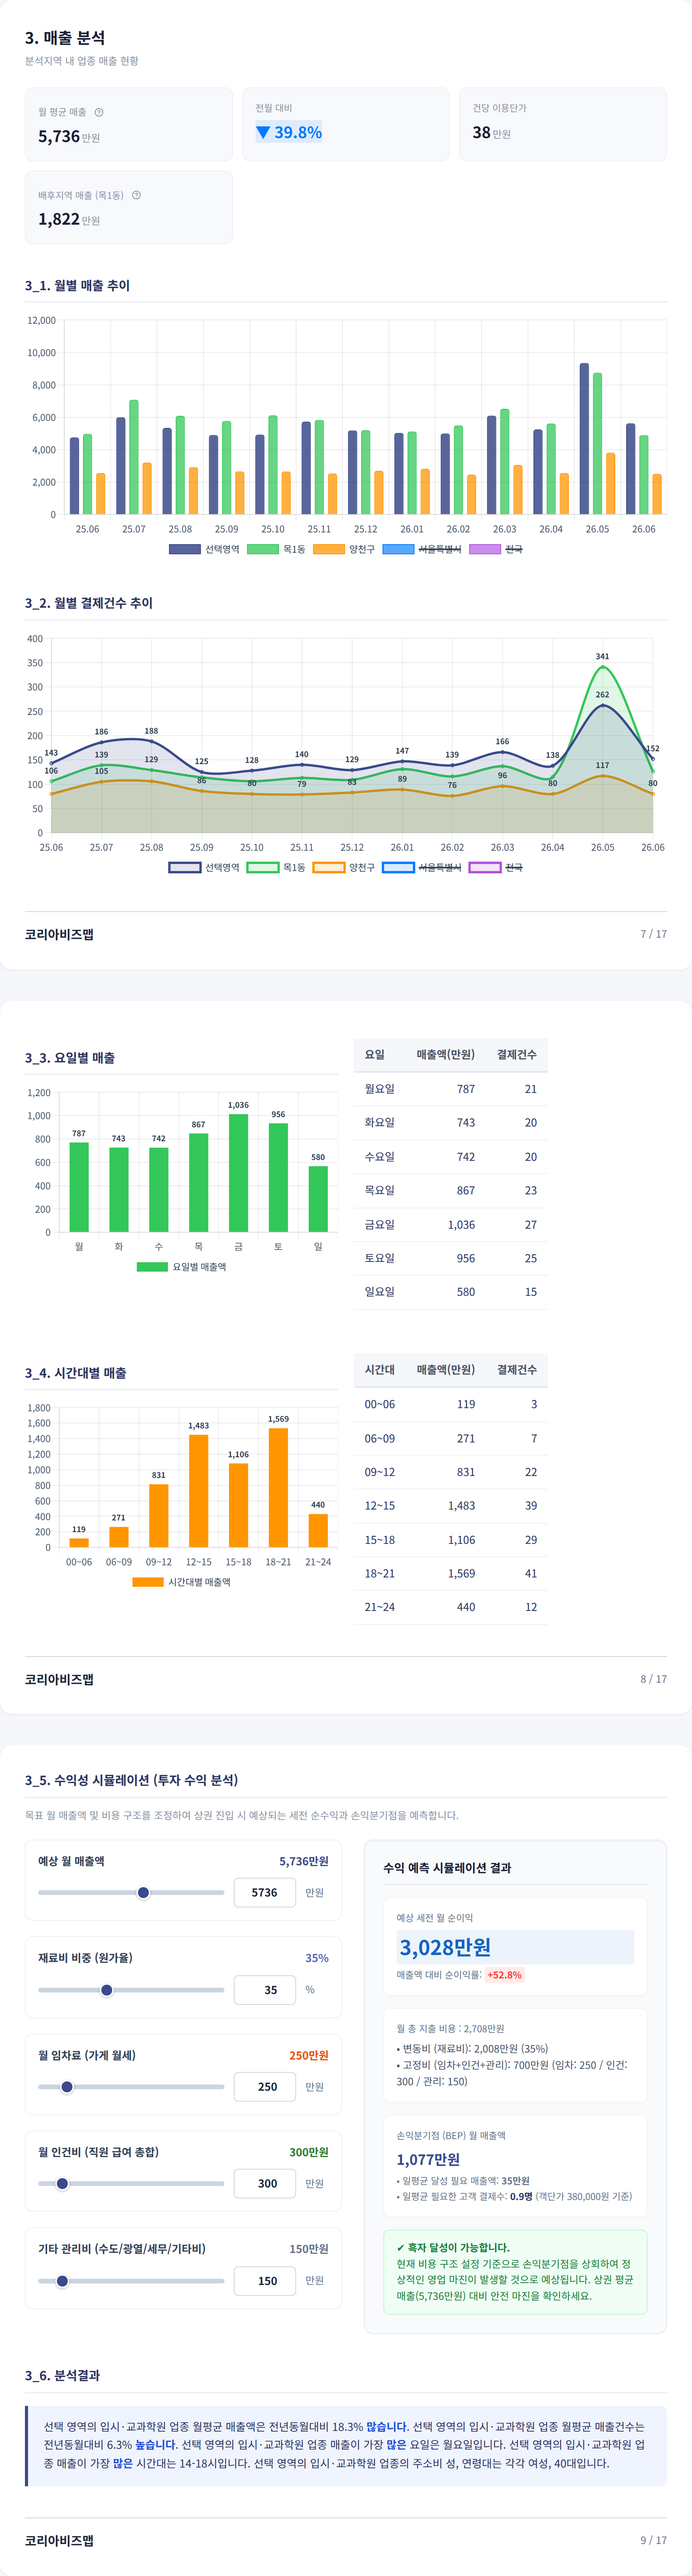Click the 3_6. 분석결과 heading

pos(62,2375)
